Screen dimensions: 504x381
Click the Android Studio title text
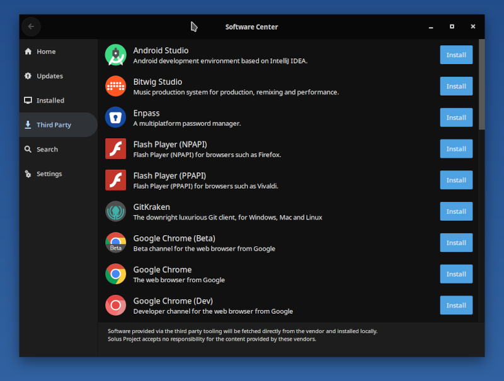161,51
